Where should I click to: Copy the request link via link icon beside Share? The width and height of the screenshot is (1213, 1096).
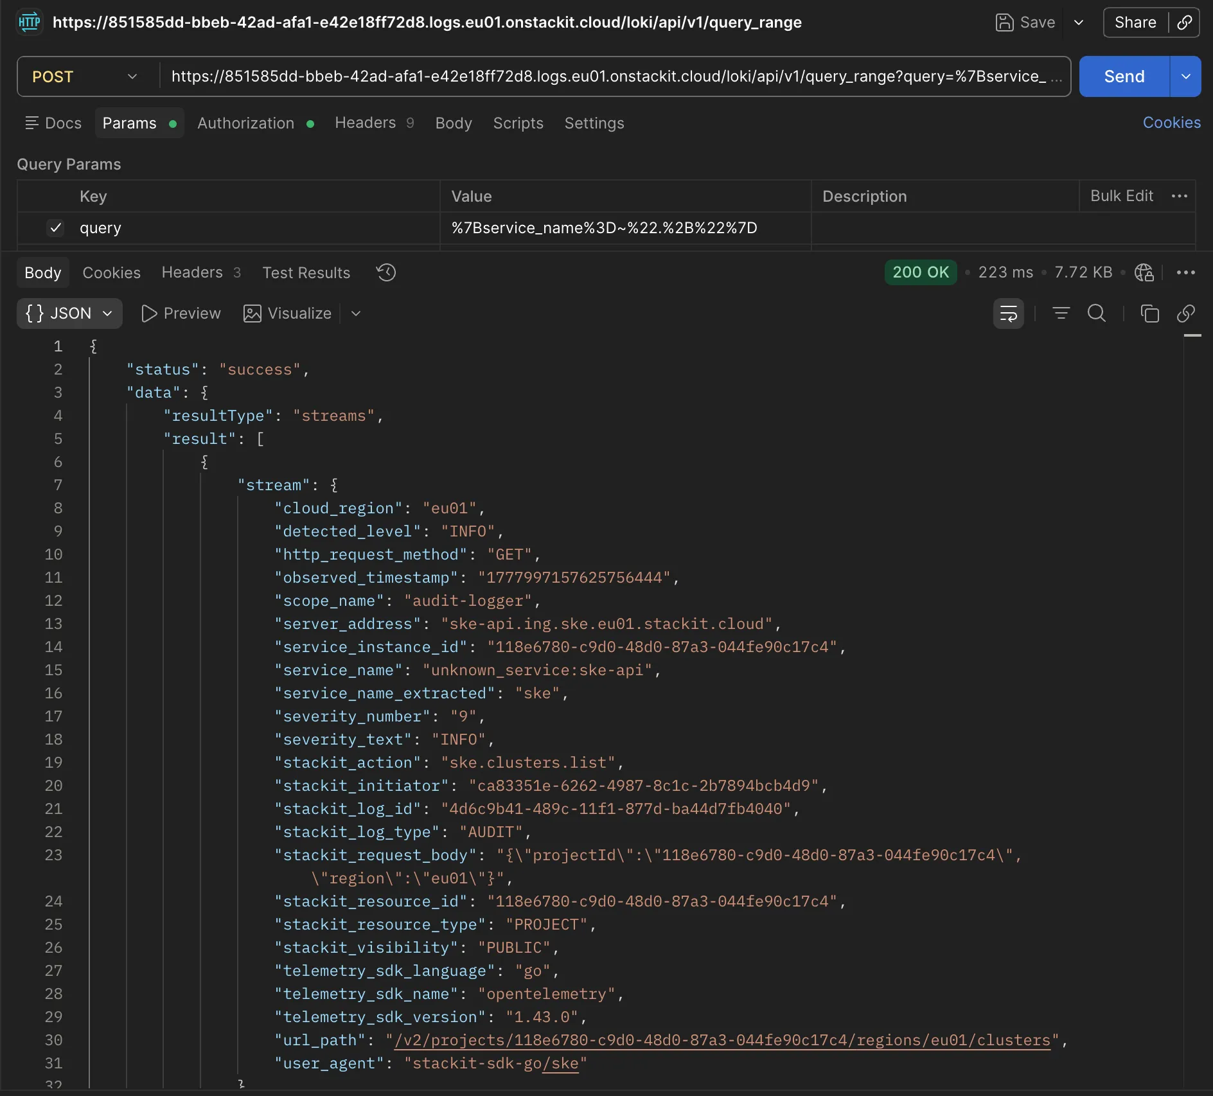point(1184,22)
